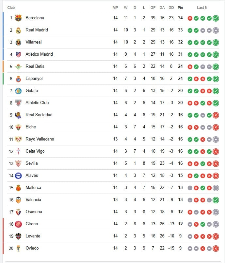Screen dimensions: 225x263
Task: Click the Pts column header
Action: [x=180, y=8]
